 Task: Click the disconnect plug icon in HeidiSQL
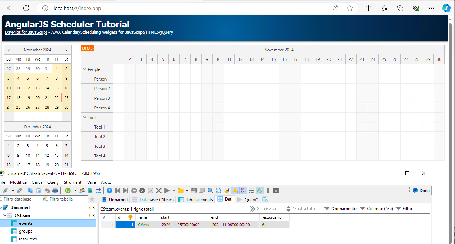point(20,191)
